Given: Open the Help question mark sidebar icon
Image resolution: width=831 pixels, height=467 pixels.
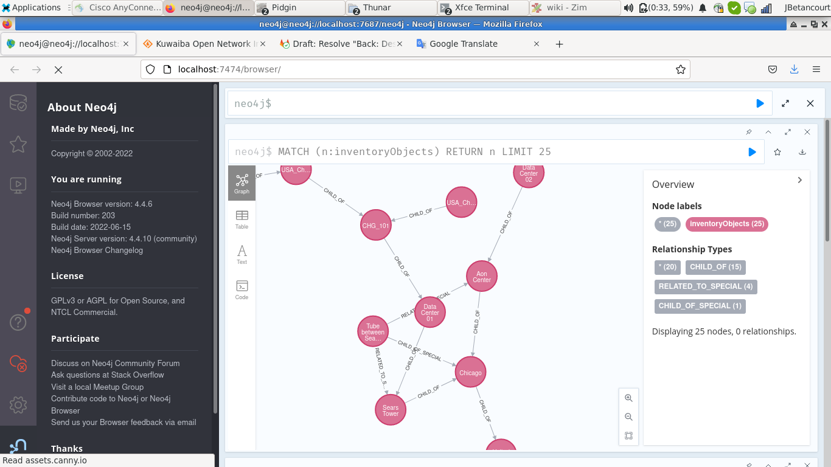Looking at the screenshot, I should [18, 322].
